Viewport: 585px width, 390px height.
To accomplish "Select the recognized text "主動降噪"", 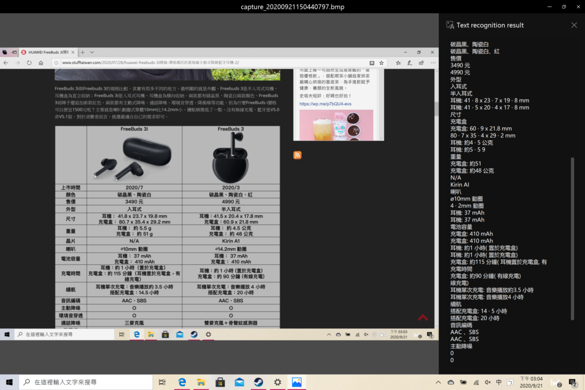I will (x=461, y=346).
